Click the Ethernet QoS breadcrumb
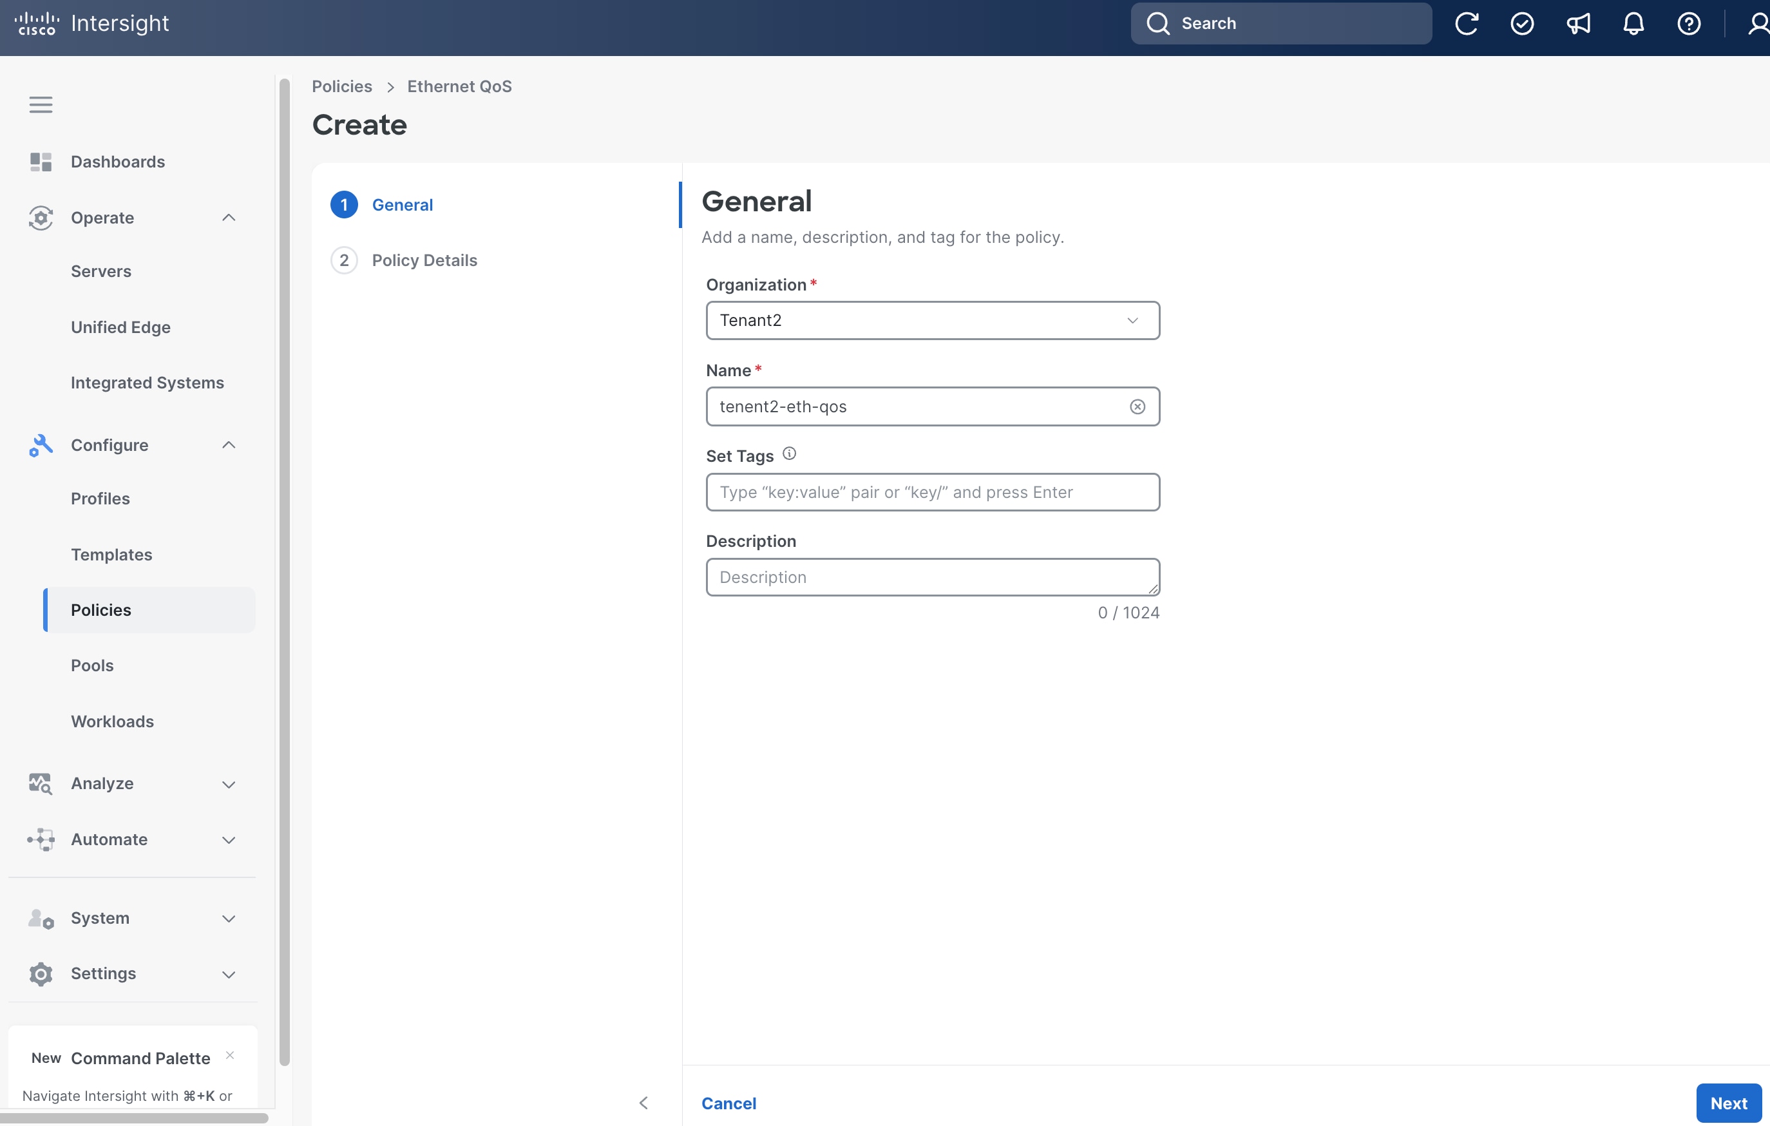Viewport: 1770px width, 1126px height. click(459, 86)
